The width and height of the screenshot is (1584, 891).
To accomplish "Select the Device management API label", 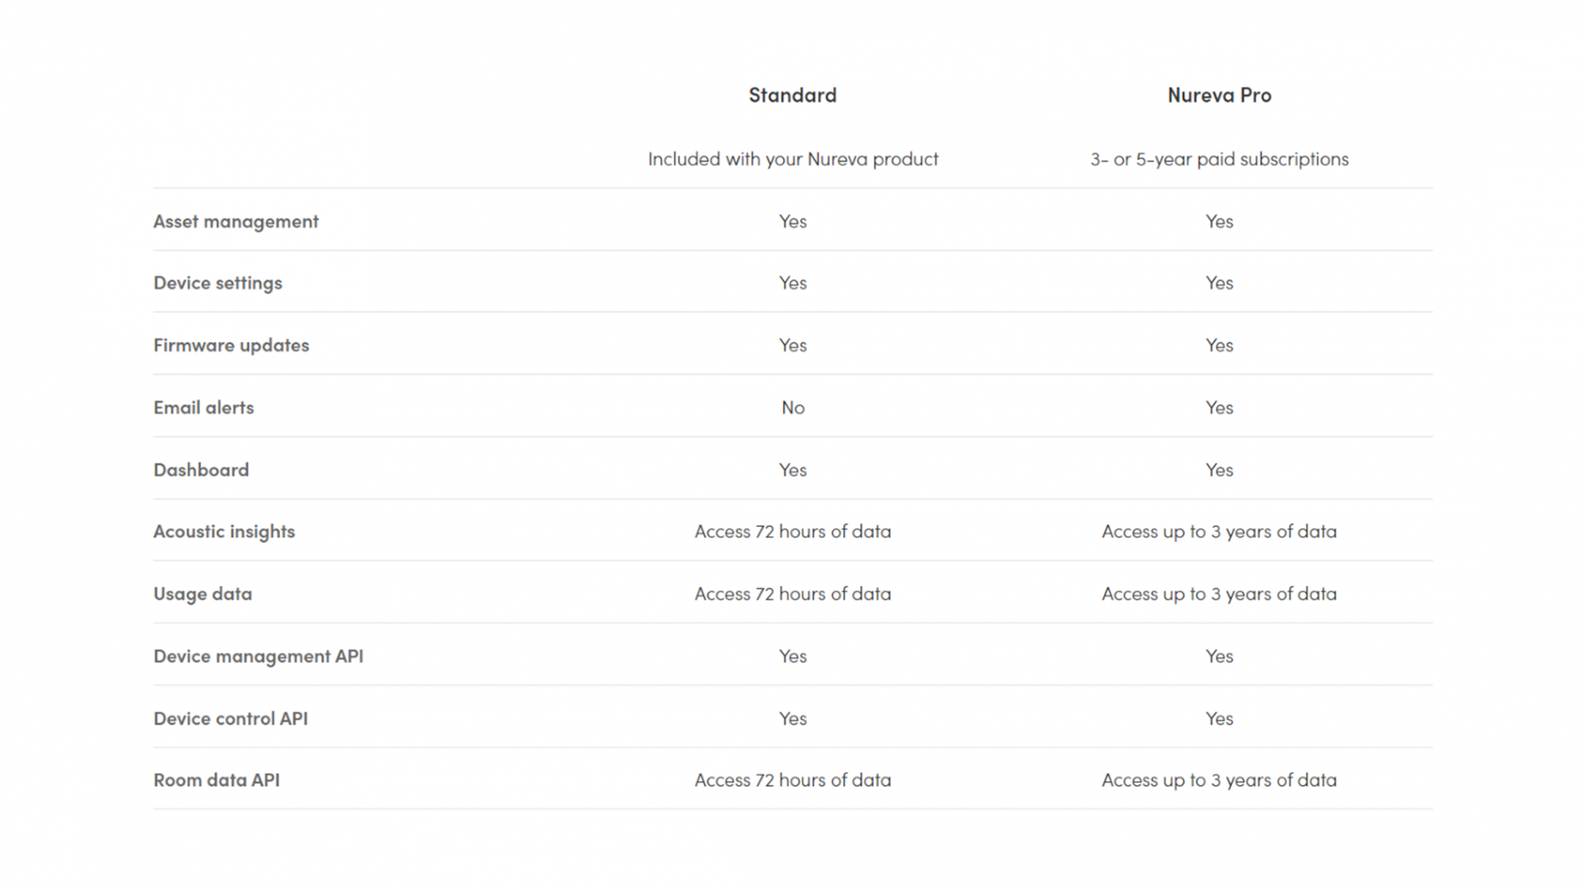I will tap(258, 656).
